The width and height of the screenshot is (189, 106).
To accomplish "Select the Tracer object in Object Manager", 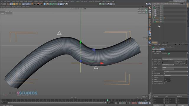I will pyautogui.click(x=158, y=22).
